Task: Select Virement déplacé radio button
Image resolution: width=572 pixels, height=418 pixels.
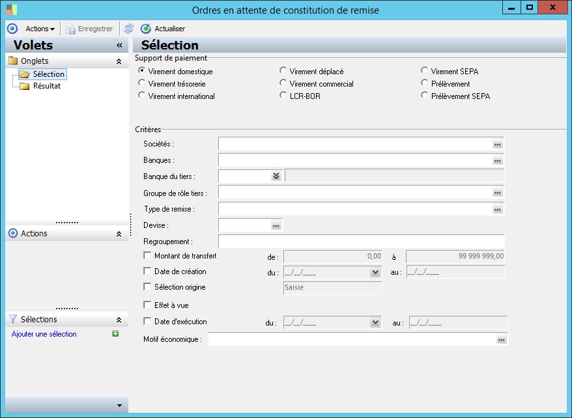Action: point(283,70)
